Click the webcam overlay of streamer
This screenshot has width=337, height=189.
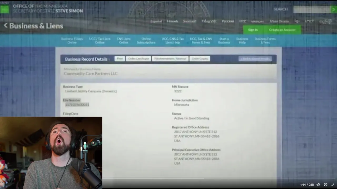click(x=51, y=153)
